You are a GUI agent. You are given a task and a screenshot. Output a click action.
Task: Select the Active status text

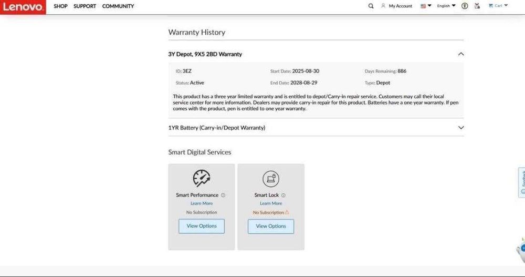197,83
